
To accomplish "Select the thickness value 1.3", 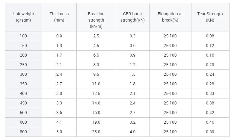I will click(59, 46).
